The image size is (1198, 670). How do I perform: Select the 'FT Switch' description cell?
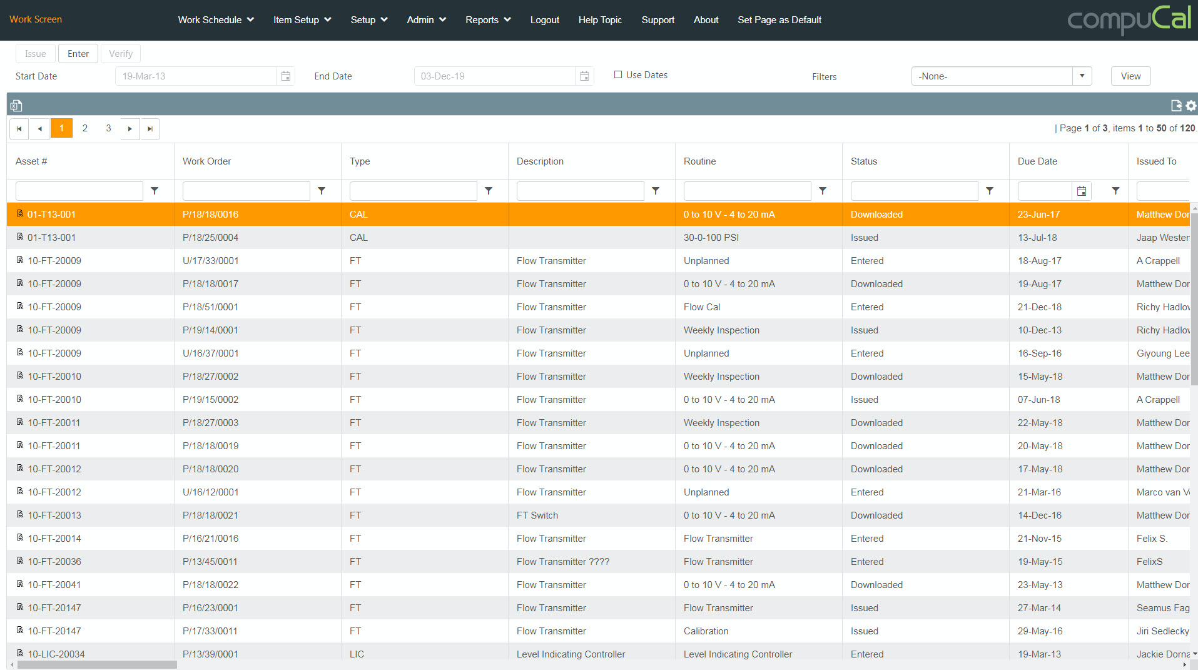[592, 515]
